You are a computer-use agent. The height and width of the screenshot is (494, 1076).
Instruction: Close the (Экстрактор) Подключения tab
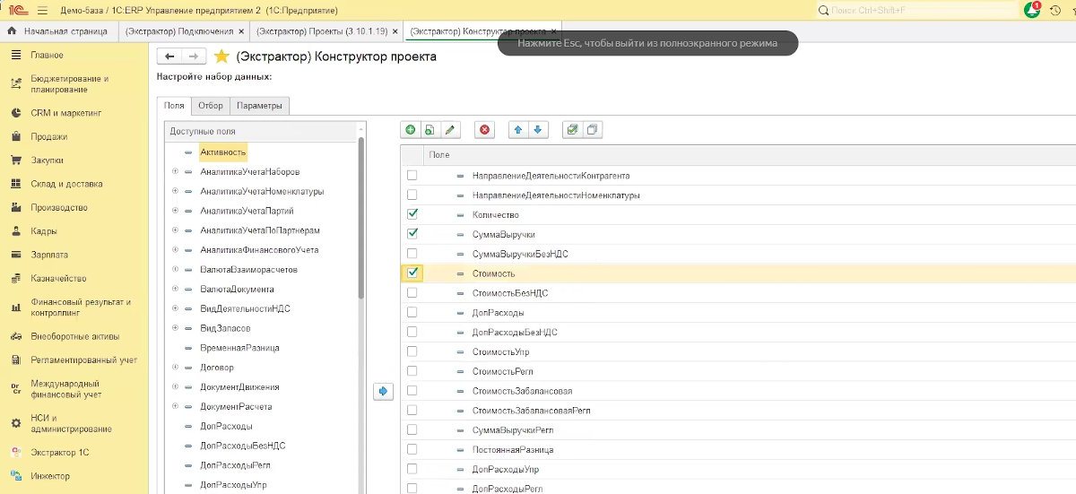pos(242,31)
